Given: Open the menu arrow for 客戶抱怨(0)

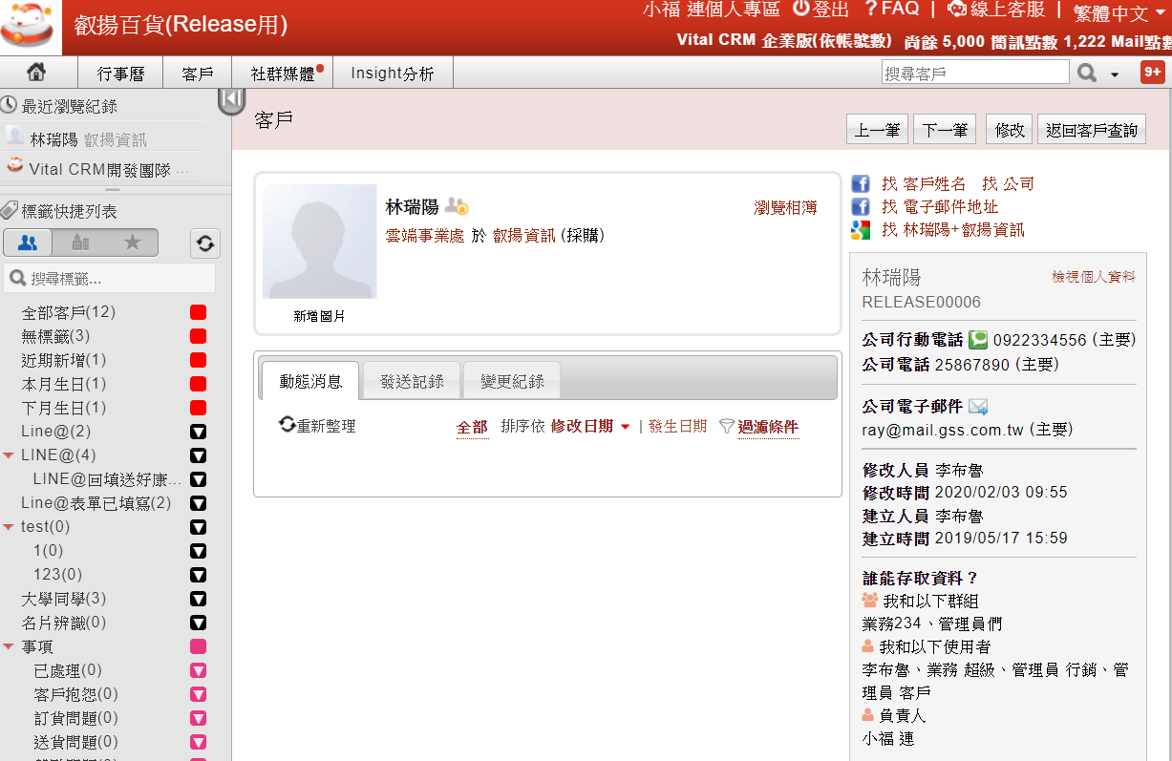Looking at the screenshot, I should 199,694.
